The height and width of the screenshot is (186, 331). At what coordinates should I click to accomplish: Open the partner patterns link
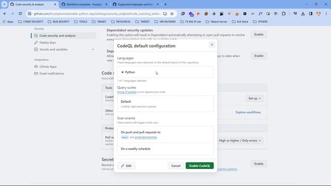228,169
